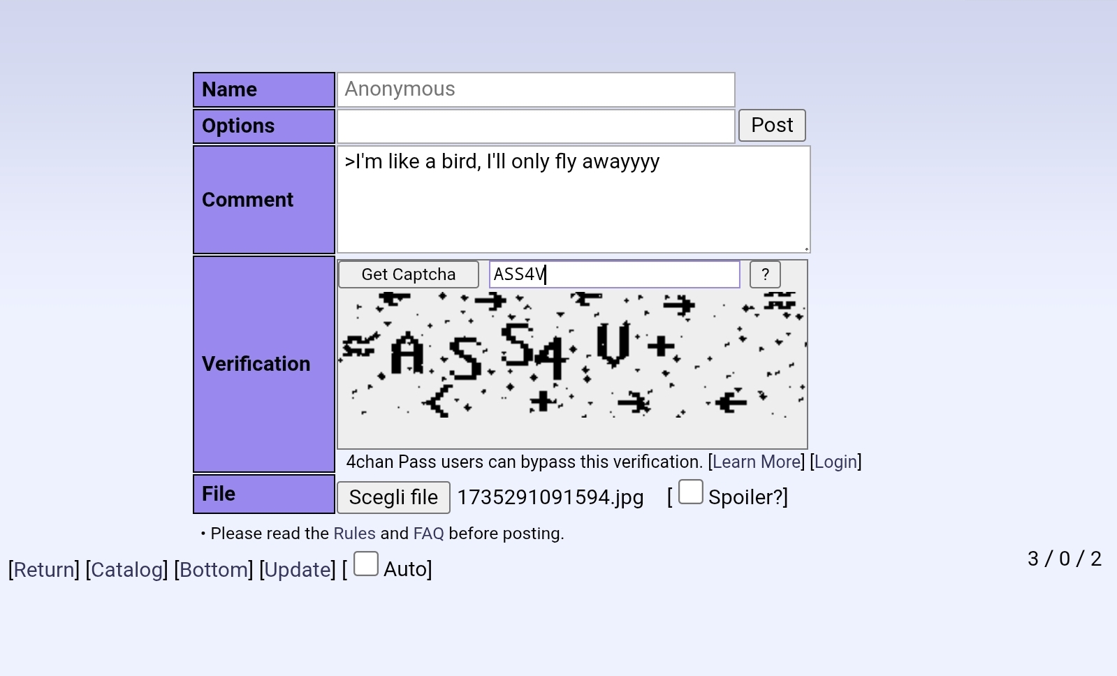
Task: Toggle the Auto update checkbox
Action: 366,564
